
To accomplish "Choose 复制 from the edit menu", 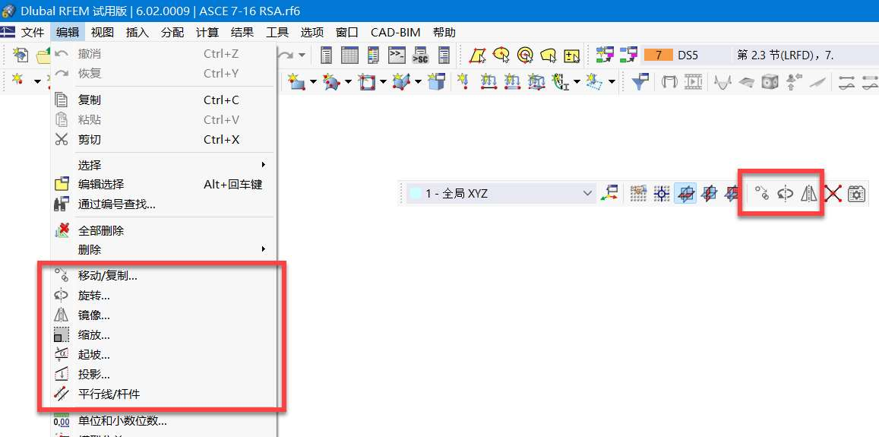I will click(x=163, y=100).
